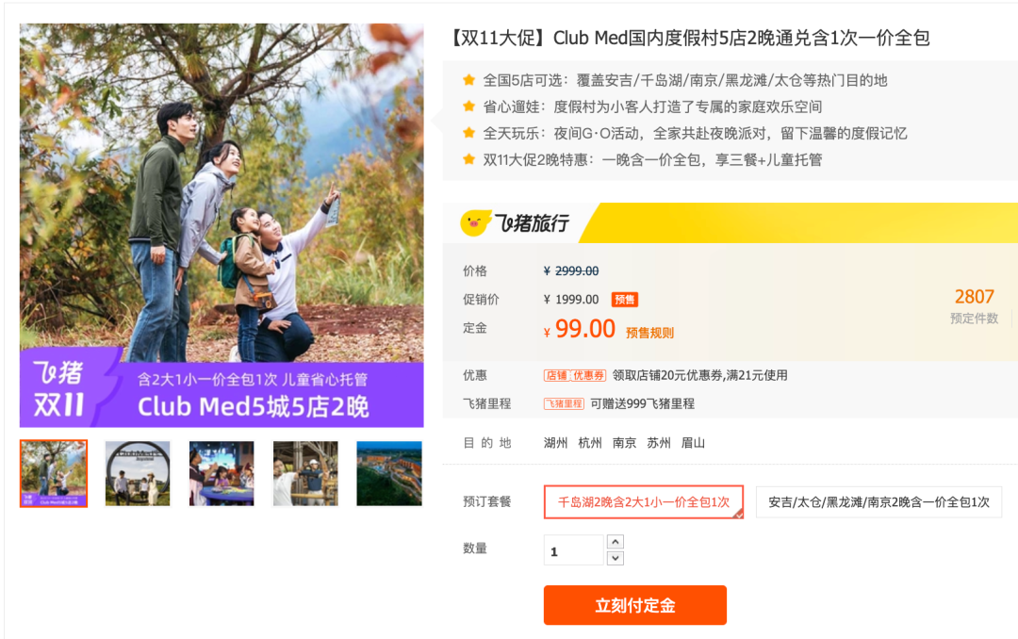
Task: Click 立刻付定金 pay deposit button
Action: [x=635, y=605]
